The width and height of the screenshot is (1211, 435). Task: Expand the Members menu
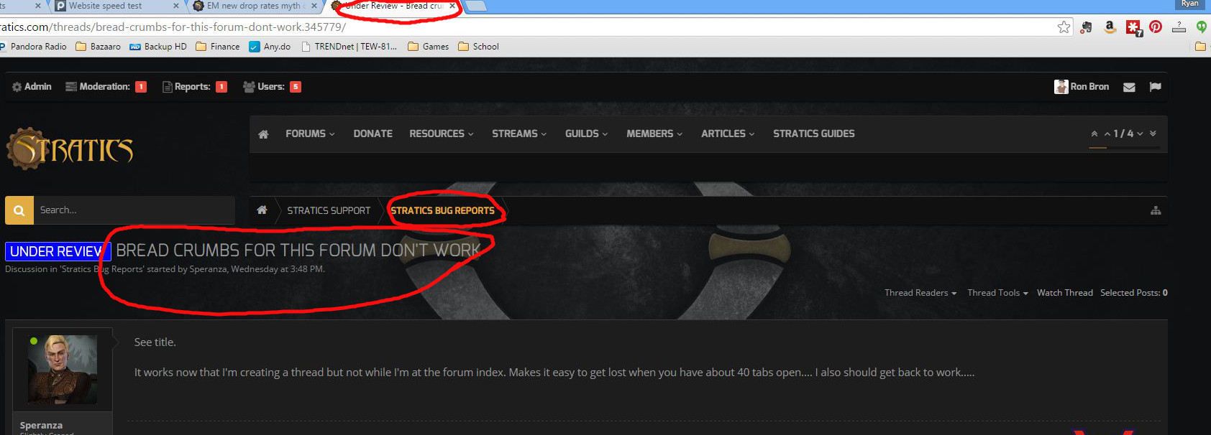coord(654,134)
